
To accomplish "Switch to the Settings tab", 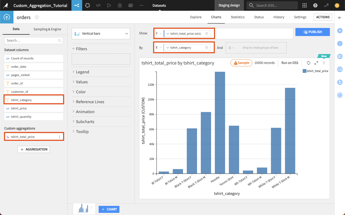I will (x=300, y=17).
